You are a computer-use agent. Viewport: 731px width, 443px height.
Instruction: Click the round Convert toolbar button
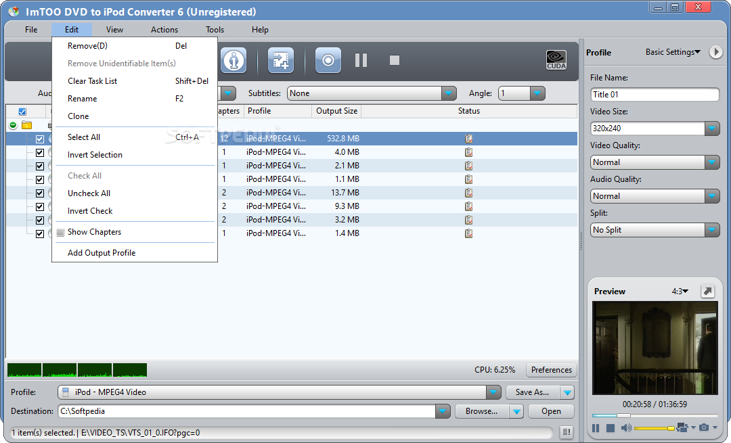328,60
